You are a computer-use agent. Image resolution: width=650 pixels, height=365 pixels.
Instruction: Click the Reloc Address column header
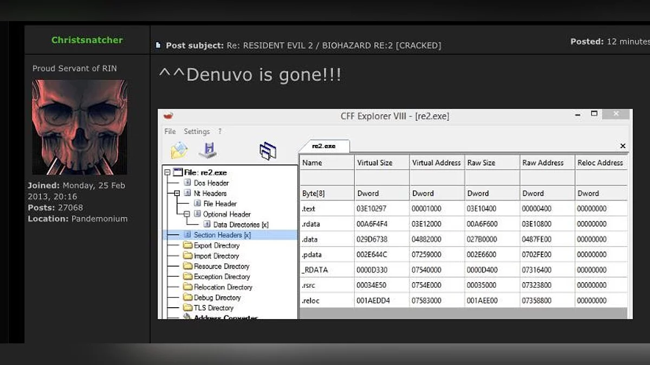click(601, 162)
